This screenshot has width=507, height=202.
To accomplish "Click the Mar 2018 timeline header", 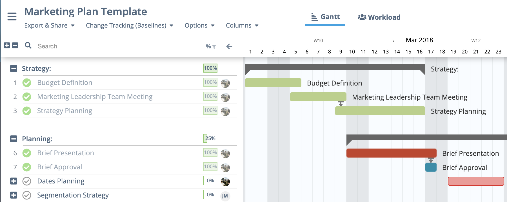I will coord(419,40).
